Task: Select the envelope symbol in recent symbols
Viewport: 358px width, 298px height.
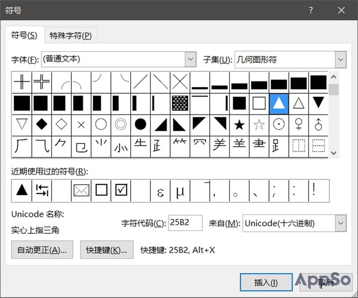Action: (81, 191)
